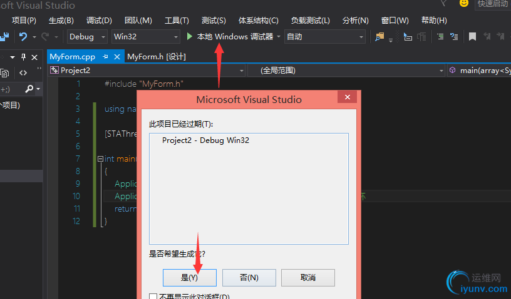This screenshot has width=511, height=299.
Task: Click the magnifier search icon in side panel
Action: click(29, 89)
